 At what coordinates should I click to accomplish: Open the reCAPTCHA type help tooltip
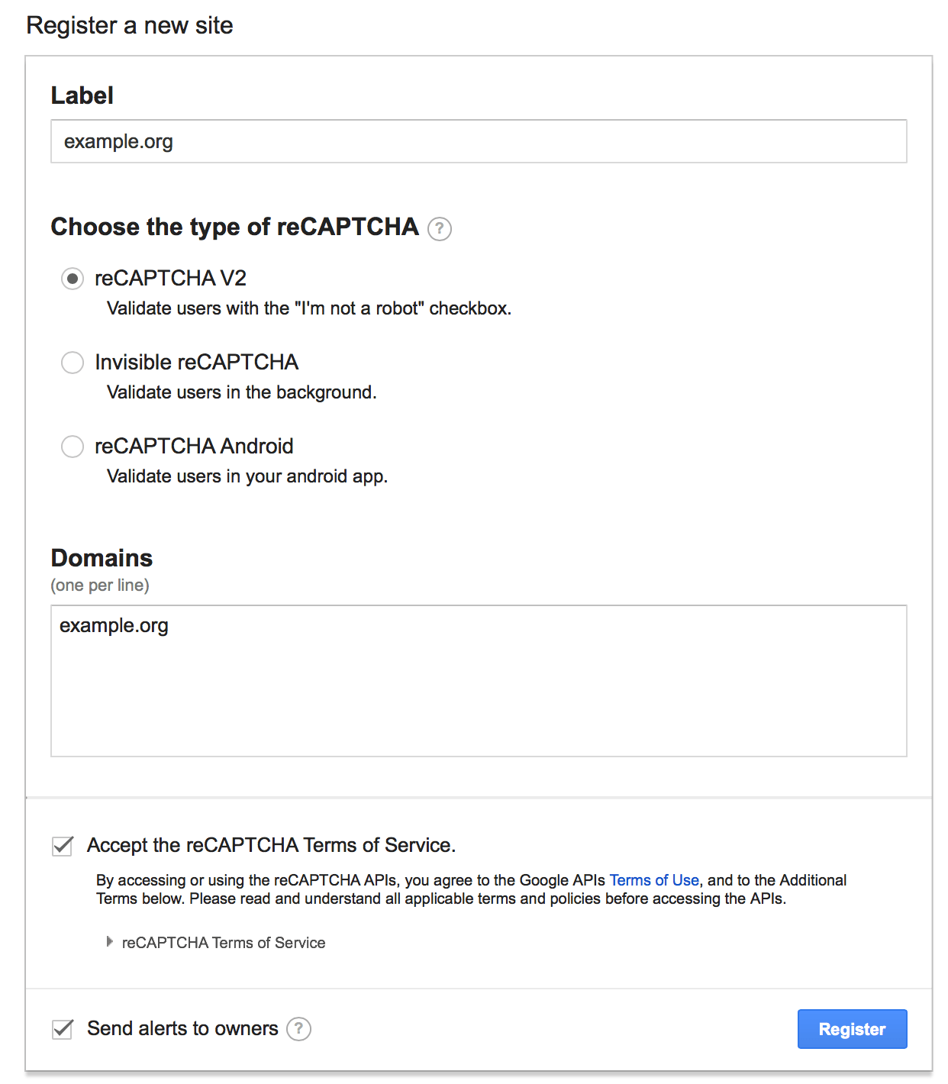(x=439, y=227)
